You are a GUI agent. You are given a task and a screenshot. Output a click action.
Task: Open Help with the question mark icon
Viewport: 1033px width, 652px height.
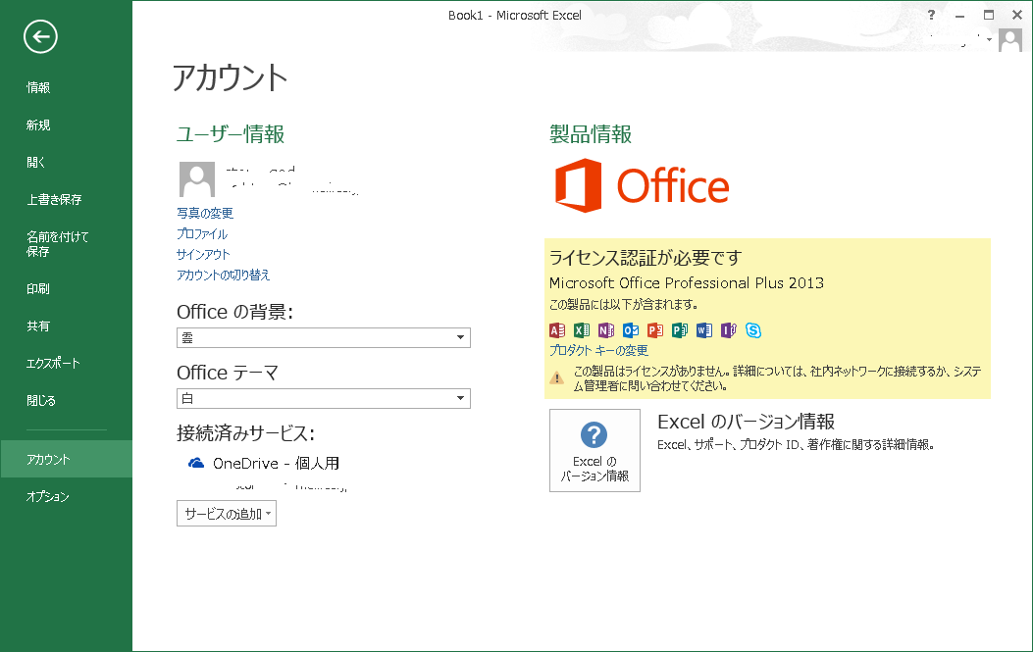click(x=931, y=15)
